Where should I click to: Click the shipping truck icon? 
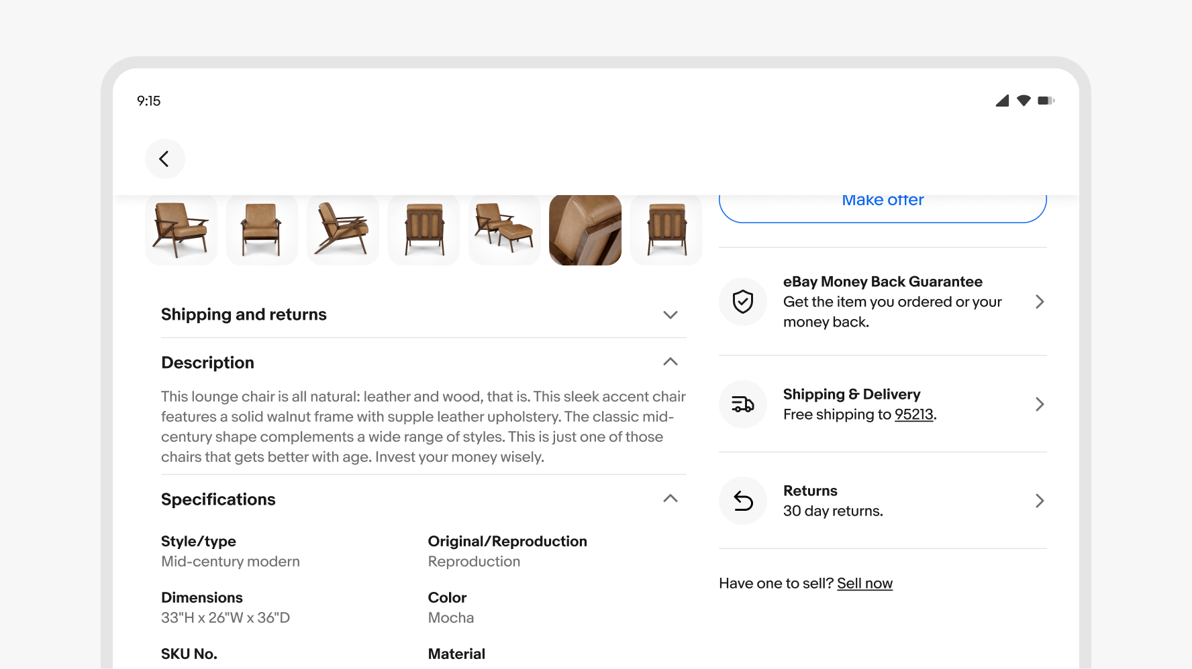click(743, 404)
